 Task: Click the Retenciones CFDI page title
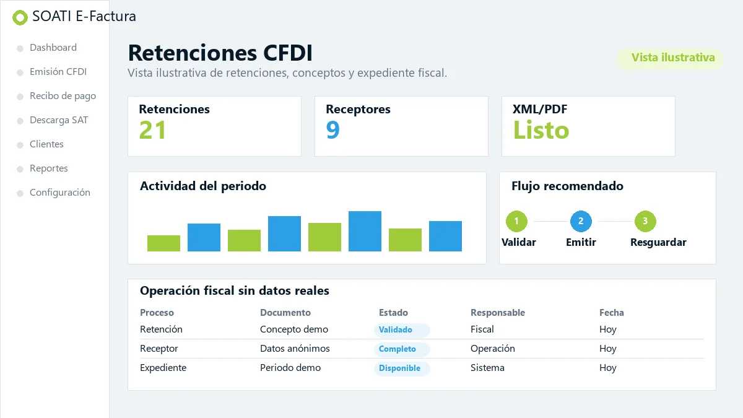[x=220, y=53]
